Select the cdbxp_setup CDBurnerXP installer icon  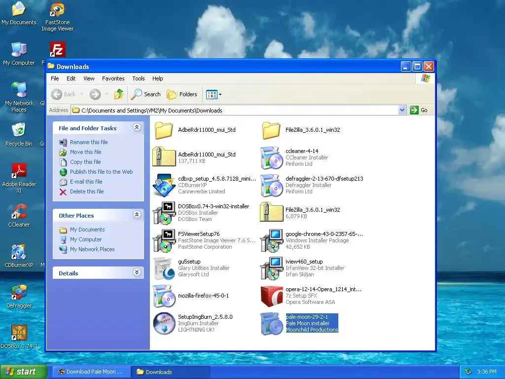pos(164,185)
